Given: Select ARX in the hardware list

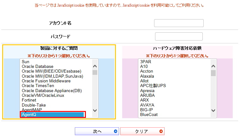Looking at the screenshot, I should coord(144,100).
